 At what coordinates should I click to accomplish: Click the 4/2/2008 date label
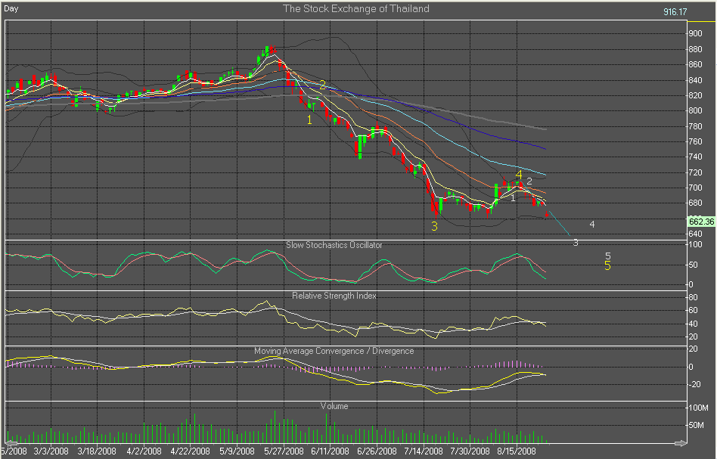point(144,451)
